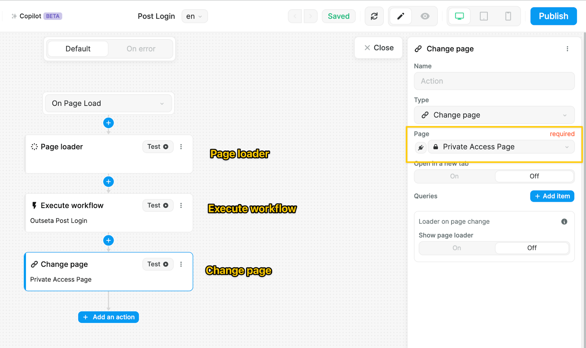Select the desktop breakpoint icon
586x348 pixels.
click(460, 16)
